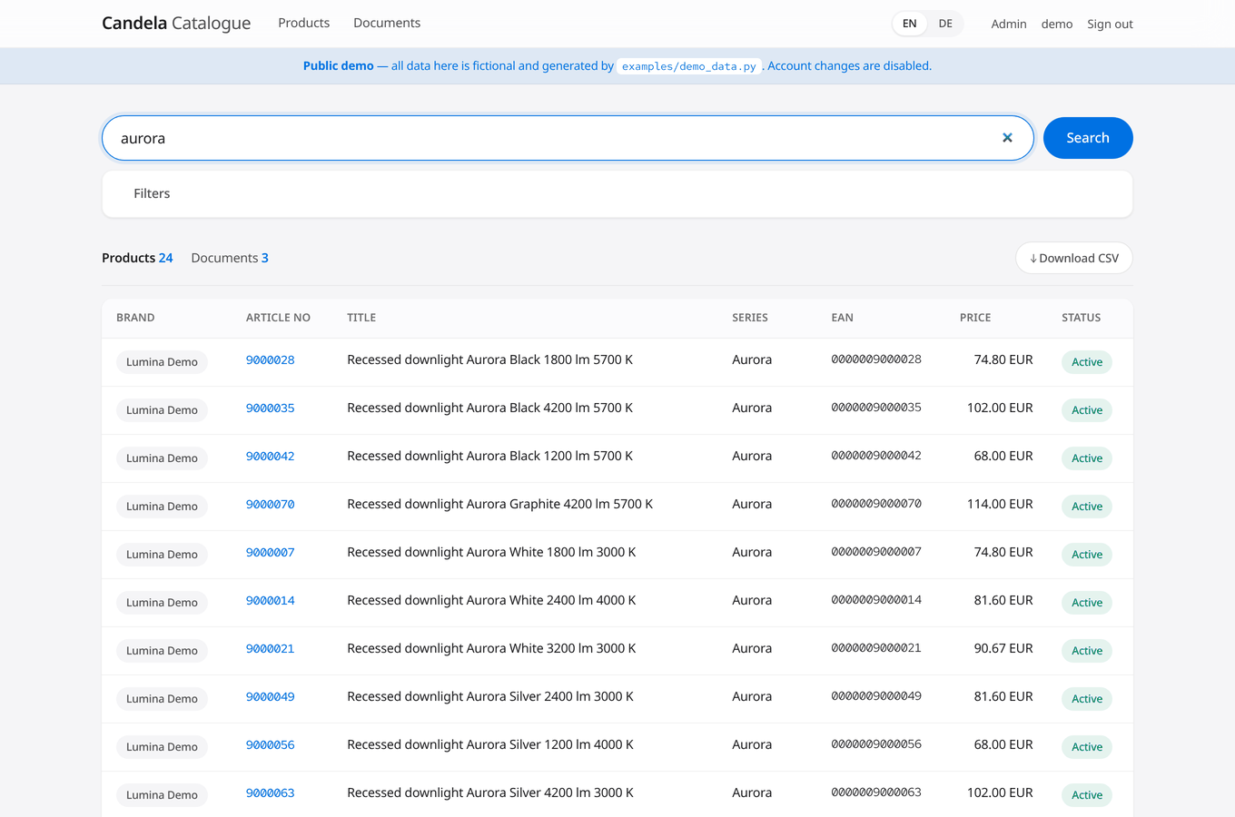Open the Admin link

pos(1009,24)
